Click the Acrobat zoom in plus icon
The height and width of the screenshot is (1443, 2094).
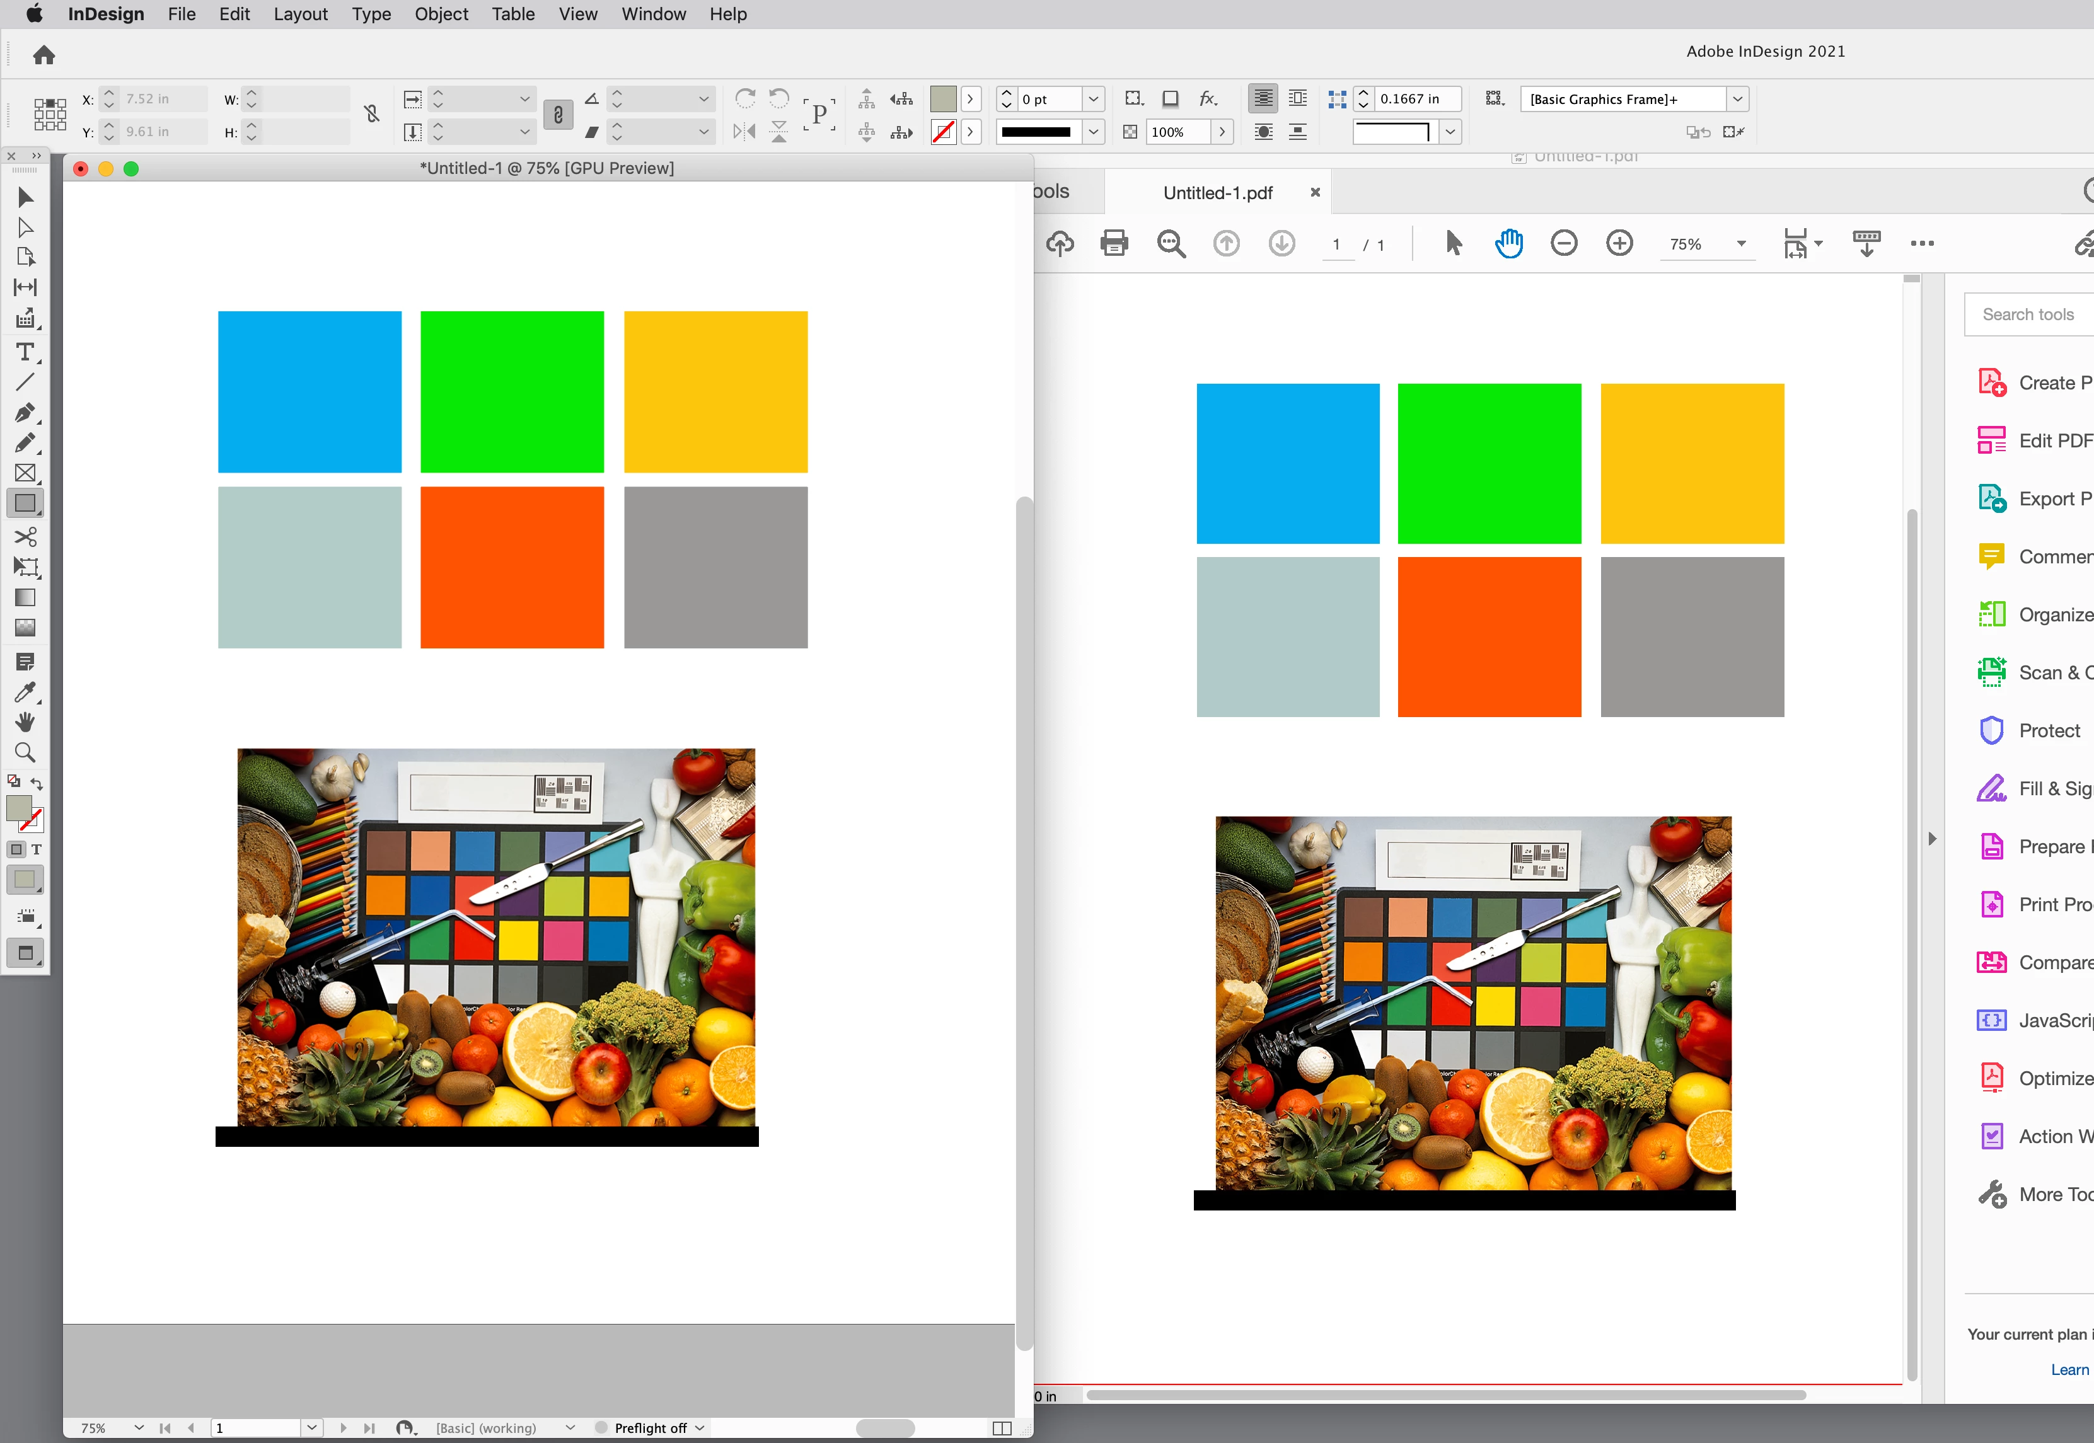coord(1619,243)
